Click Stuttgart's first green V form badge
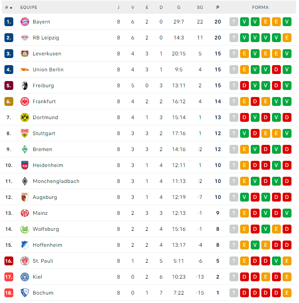 click(245, 133)
